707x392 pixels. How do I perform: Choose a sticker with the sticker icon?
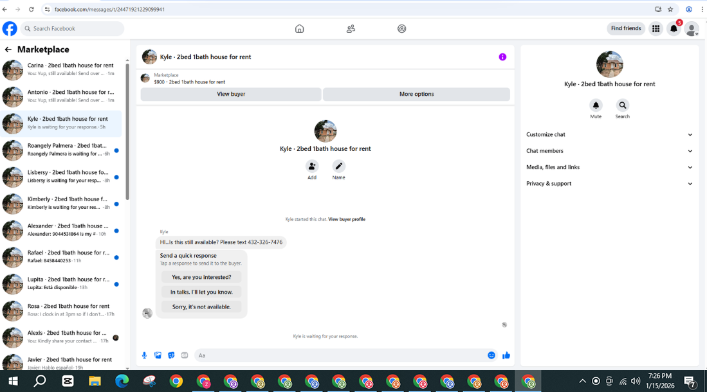(171, 355)
